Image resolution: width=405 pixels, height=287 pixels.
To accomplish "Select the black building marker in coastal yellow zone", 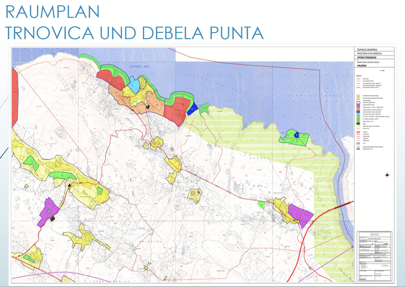I will click(147, 106).
